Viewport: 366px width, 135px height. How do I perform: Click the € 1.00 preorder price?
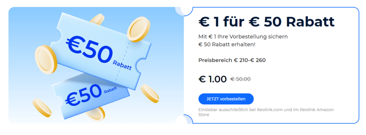pos(212,79)
